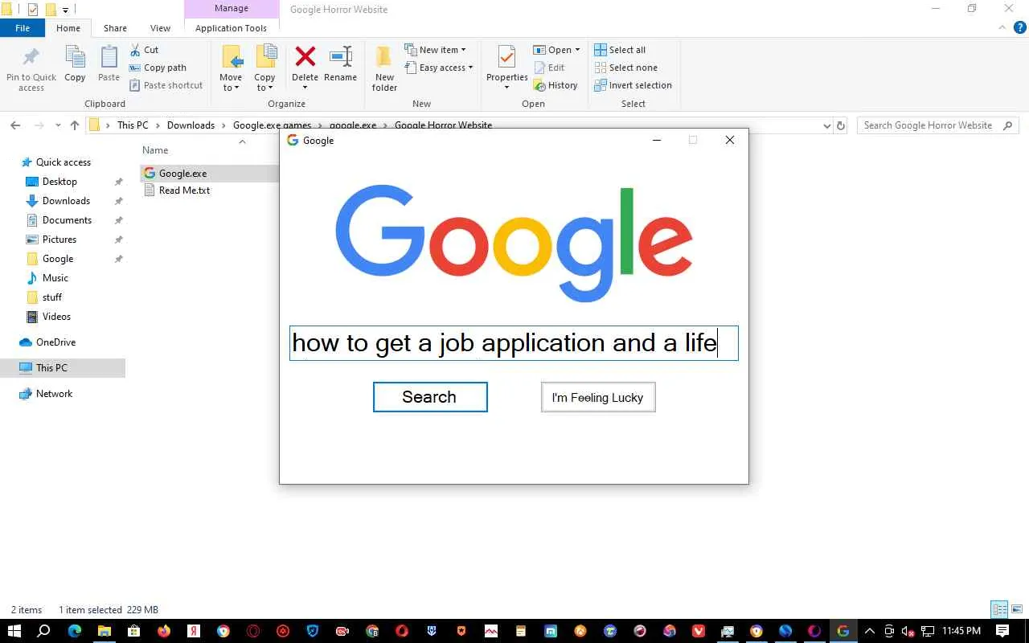Image resolution: width=1029 pixels, height=643 pixels.
Task: Expand the Open button dropdown arrow
Action: pos(577,50)
